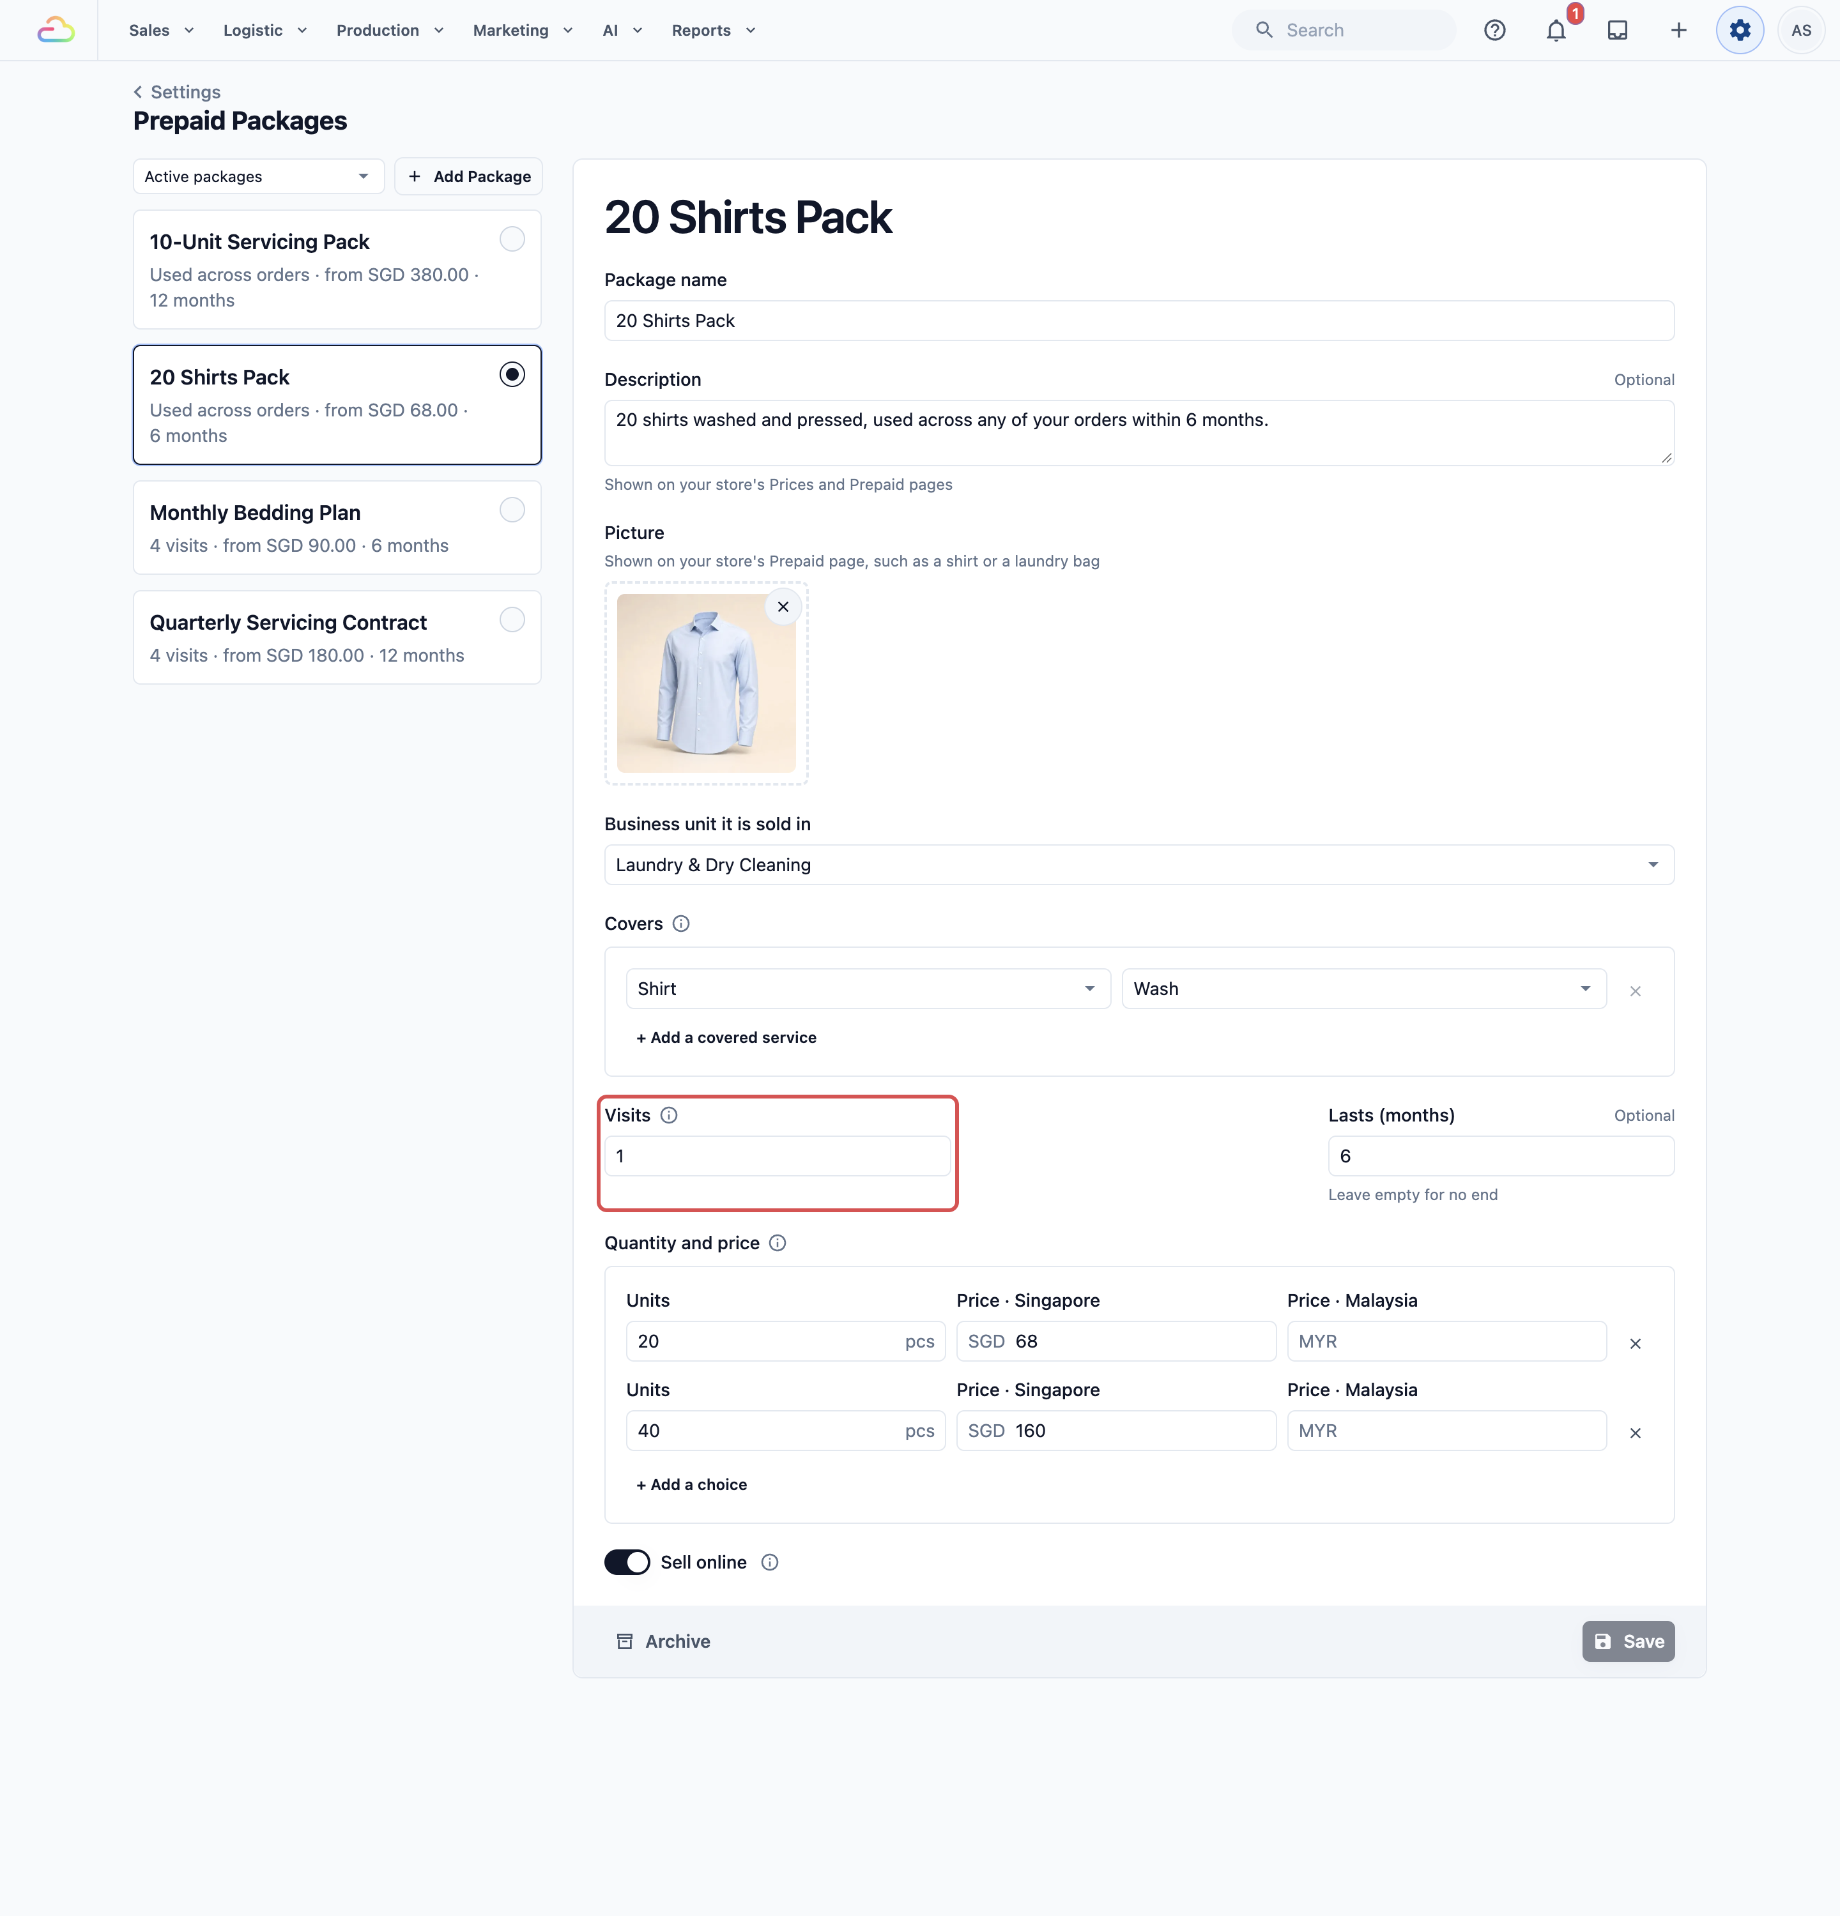Select the Monthly Bedding Plan radio
The image size is (1840, 1916).
[512, 510]
